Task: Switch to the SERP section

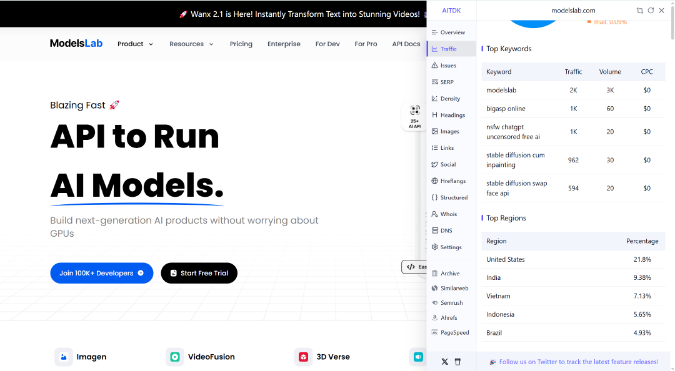Action: (451, 82)
